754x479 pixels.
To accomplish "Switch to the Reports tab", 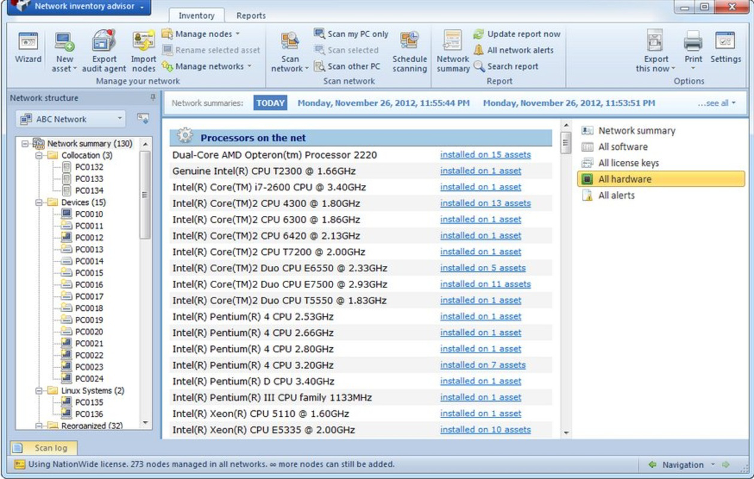I will click(251, 15).
